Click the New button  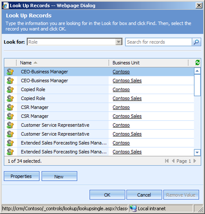(59, 176)
